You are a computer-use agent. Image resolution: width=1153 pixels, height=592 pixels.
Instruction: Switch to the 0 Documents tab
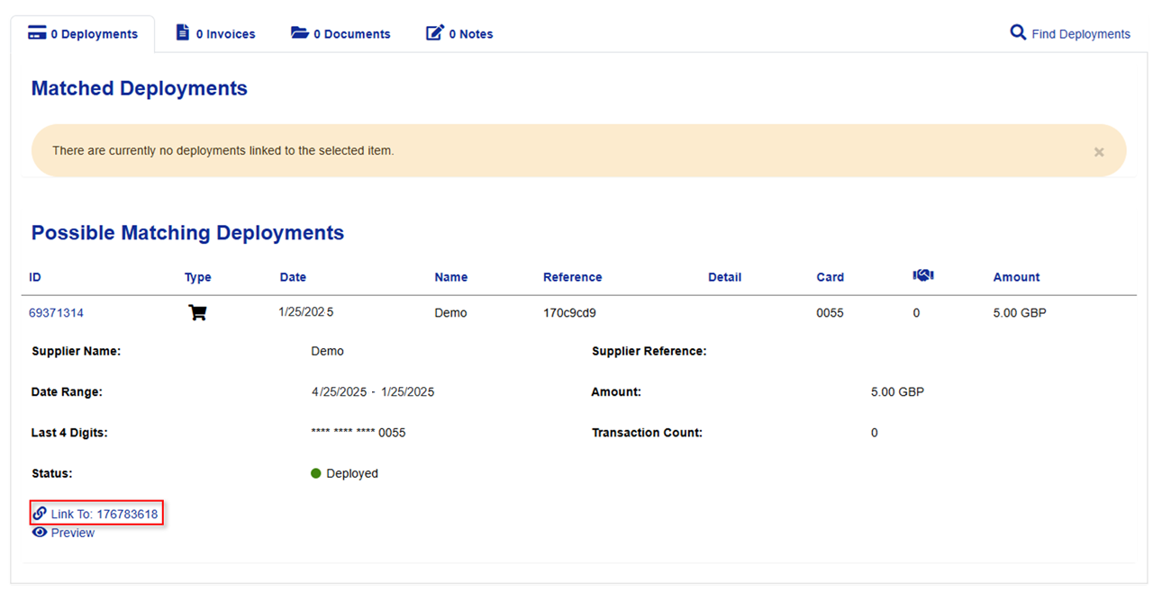click(x=340, y=34)
